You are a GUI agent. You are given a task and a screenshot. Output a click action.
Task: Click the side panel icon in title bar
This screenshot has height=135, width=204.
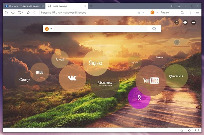tap(172, 6)
